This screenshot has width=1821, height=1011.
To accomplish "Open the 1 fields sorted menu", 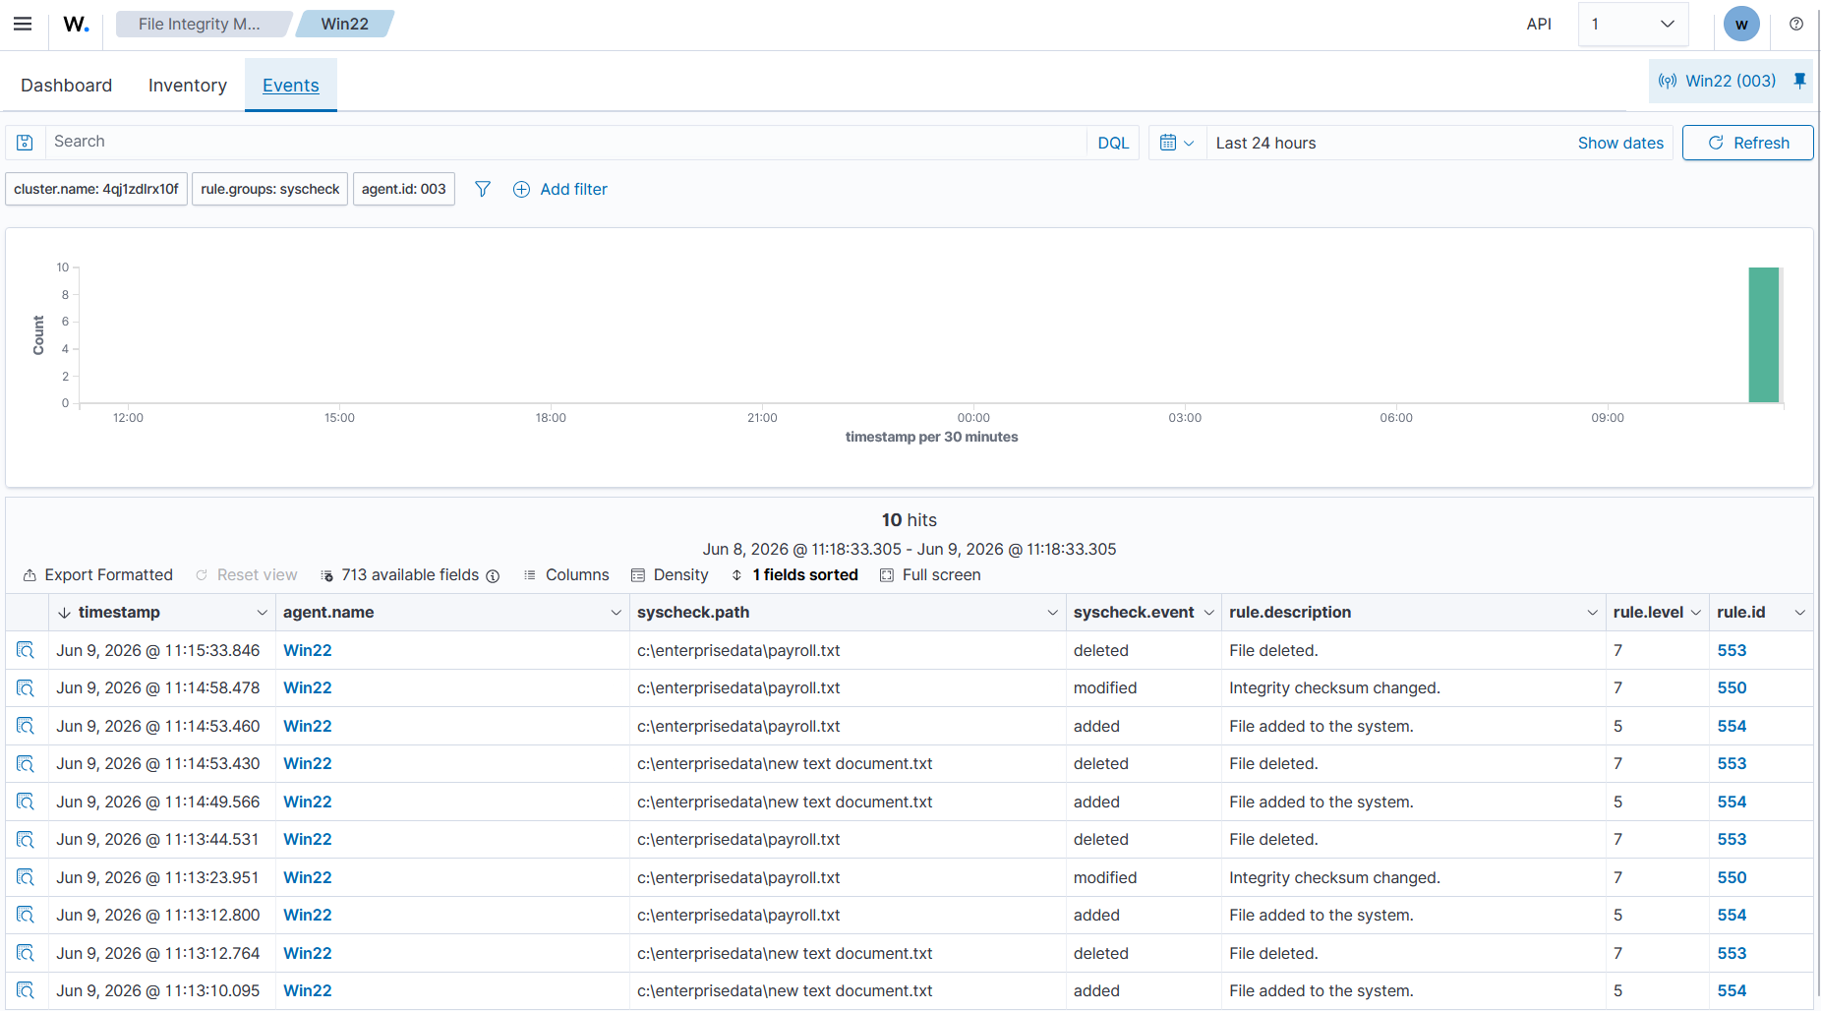I will (x=794, y=575).
